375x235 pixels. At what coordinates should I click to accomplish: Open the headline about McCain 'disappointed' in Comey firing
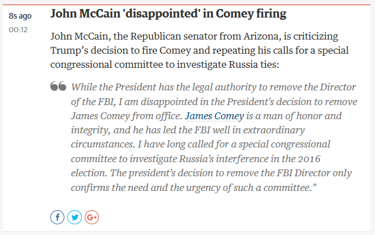tap(168, 14)
